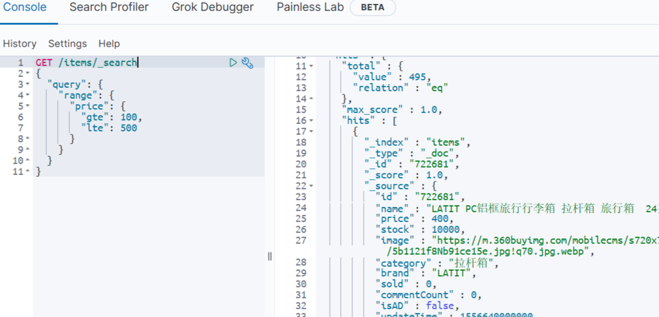659x317 pixels.
Task: Click the BETA badge beside Painless Lab
Action: pos(372,8)
